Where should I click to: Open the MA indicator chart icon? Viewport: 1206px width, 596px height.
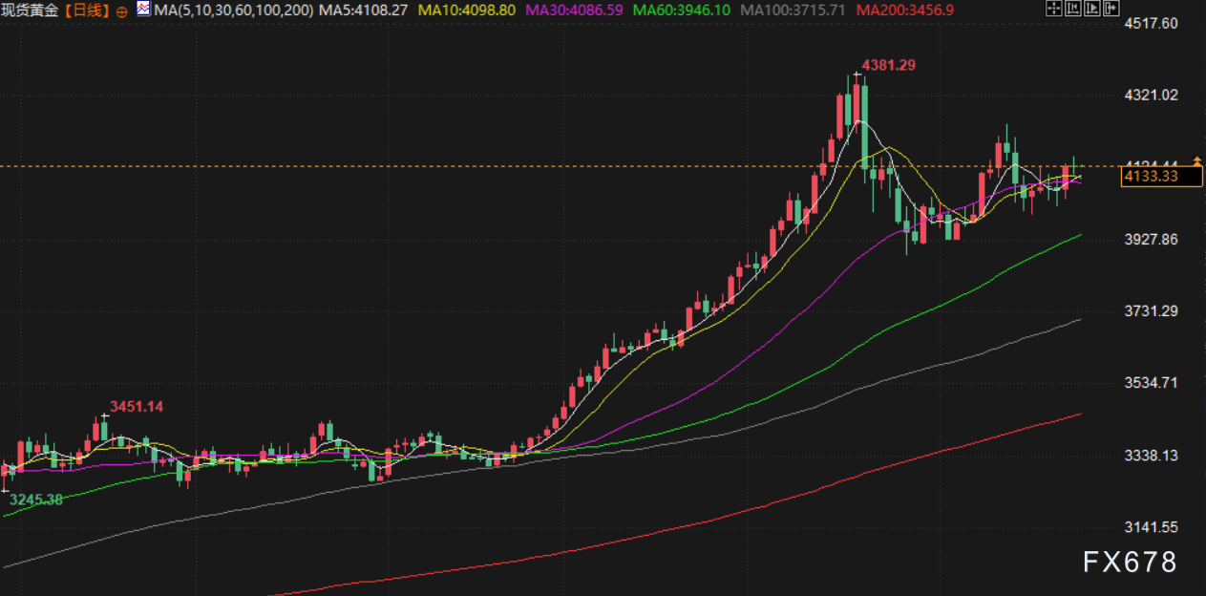coord(142,10)
